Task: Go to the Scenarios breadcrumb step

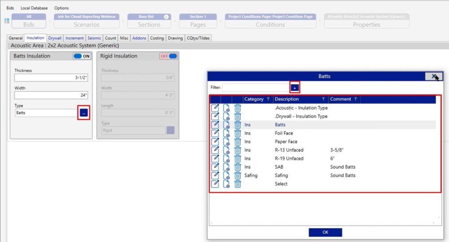Action: 87,21
